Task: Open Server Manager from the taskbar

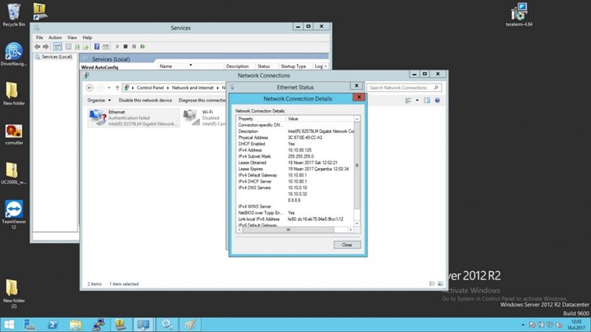Action: [x=30, y=324]
